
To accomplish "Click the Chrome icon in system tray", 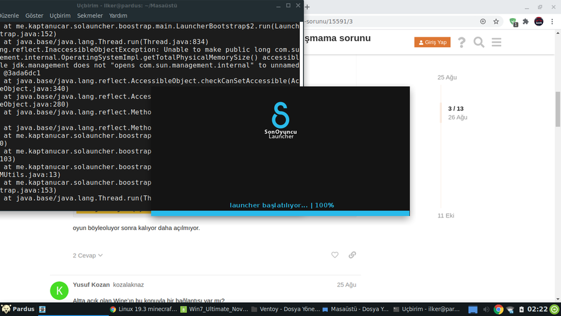I will (498, 309).
